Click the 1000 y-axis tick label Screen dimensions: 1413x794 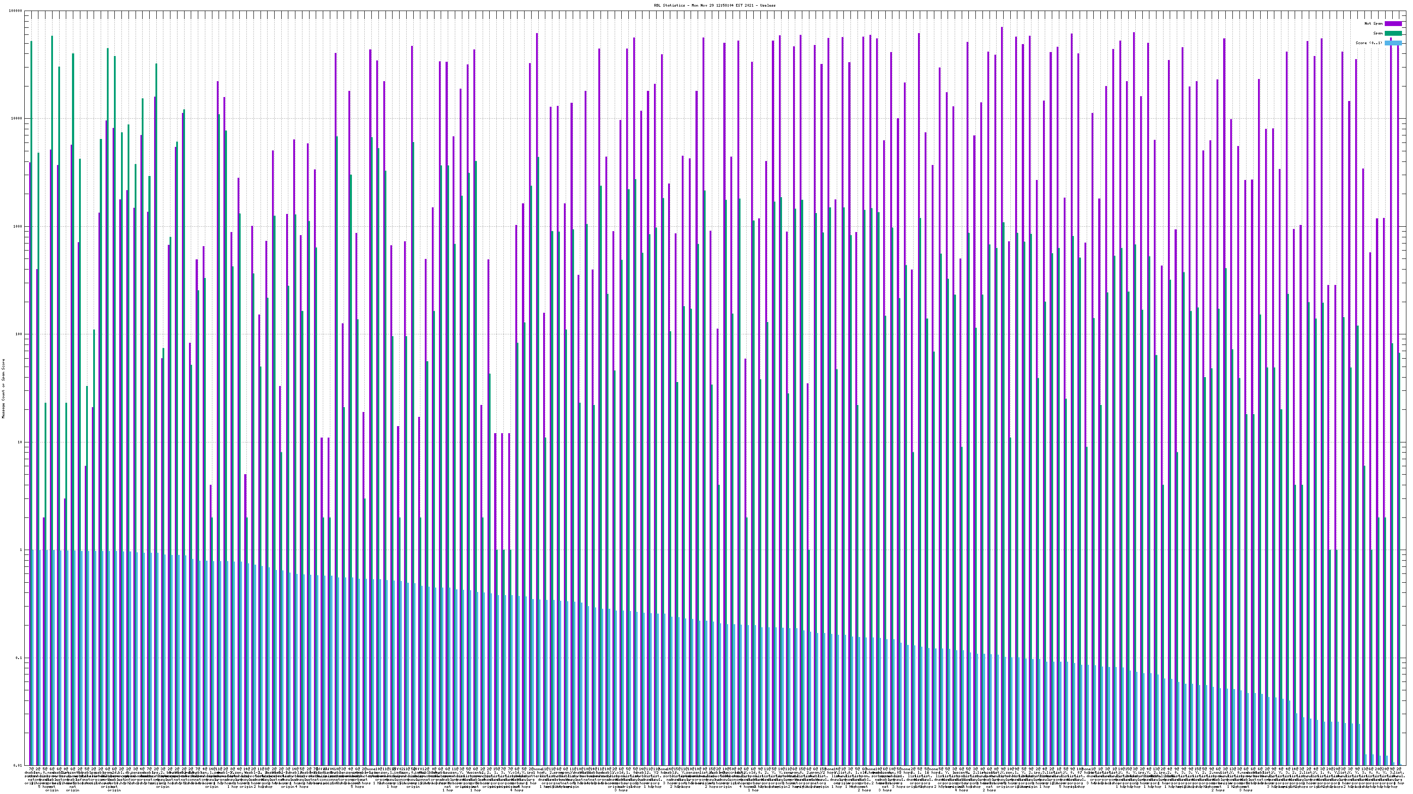tap(19, 226)
